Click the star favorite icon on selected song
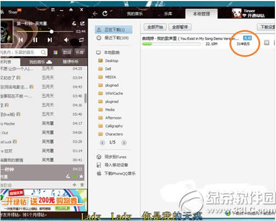276x221 pixels. pyautogui.click(x=81, y=177)
